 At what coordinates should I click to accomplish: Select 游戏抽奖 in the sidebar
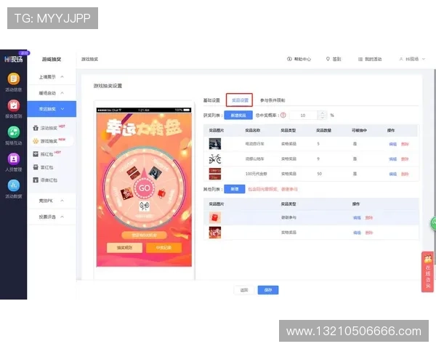[x=49, y=141]
